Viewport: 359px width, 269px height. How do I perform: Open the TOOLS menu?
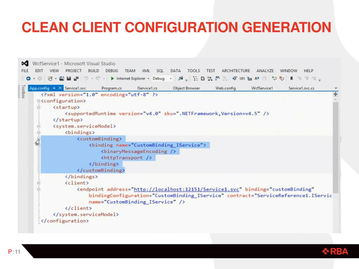pos(194,71)
